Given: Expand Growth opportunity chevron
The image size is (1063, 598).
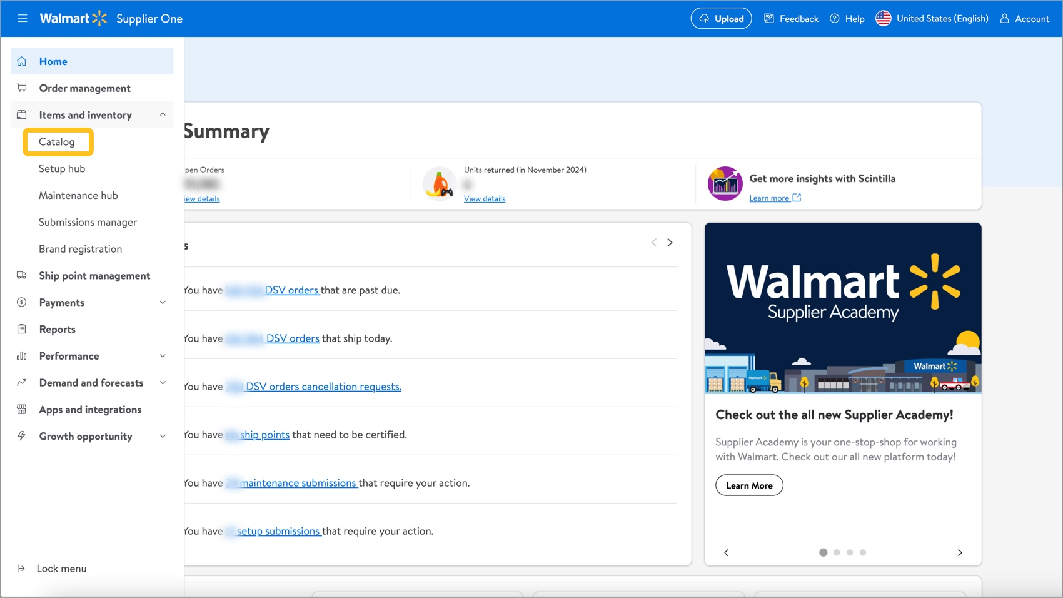Looking at the screenshot, I should pos(163,437).
